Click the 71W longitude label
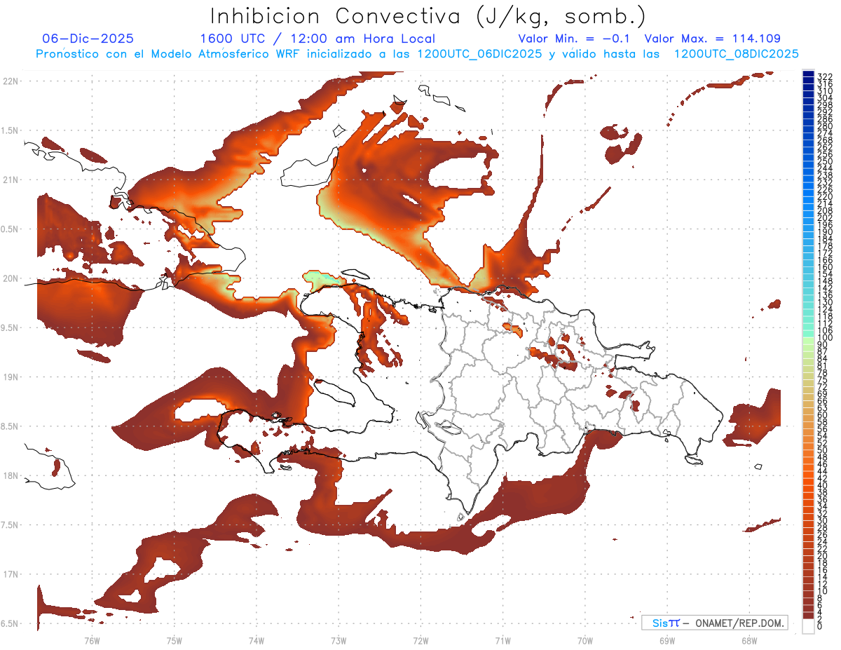Screen dimensions: 841x650 tap(502, 640)
